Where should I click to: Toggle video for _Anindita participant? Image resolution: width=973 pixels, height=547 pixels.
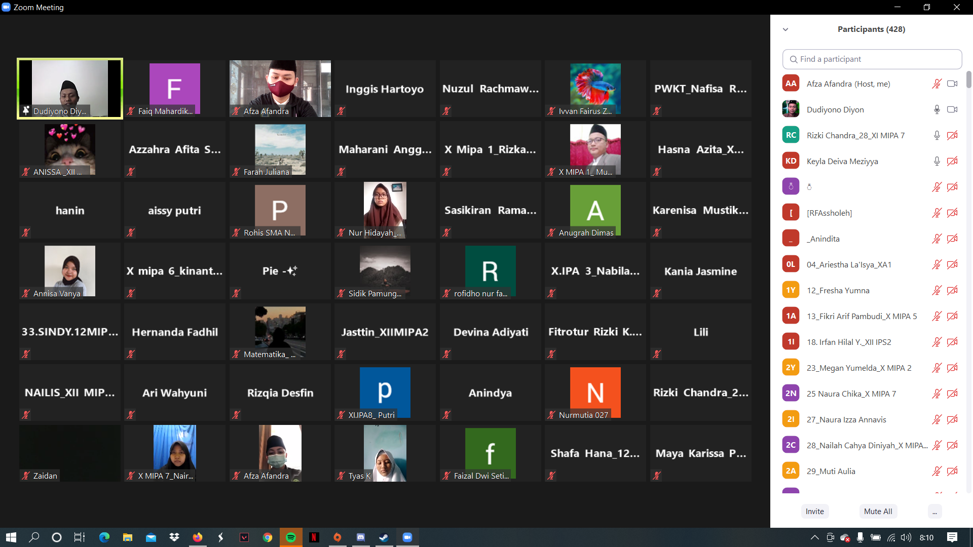[952, 239]
